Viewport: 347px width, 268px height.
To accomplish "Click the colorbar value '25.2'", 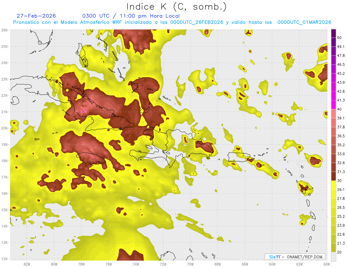I will (341, 216).
